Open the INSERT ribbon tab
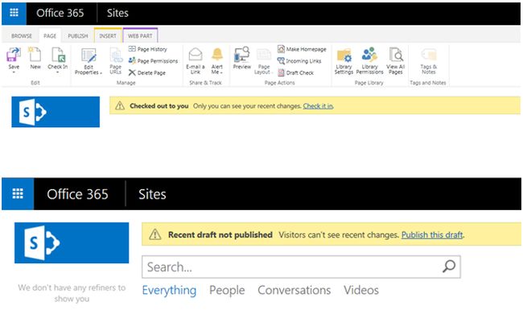Screen dimensions: 523x310 [108, 35]
